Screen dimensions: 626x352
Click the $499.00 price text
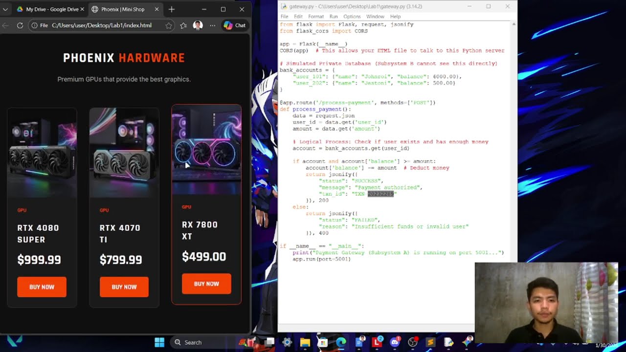(204, 257)
